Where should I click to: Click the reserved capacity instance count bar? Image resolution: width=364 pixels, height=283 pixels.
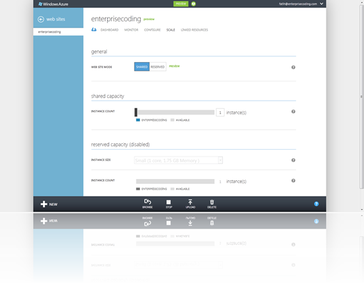[x=175, y=181]
